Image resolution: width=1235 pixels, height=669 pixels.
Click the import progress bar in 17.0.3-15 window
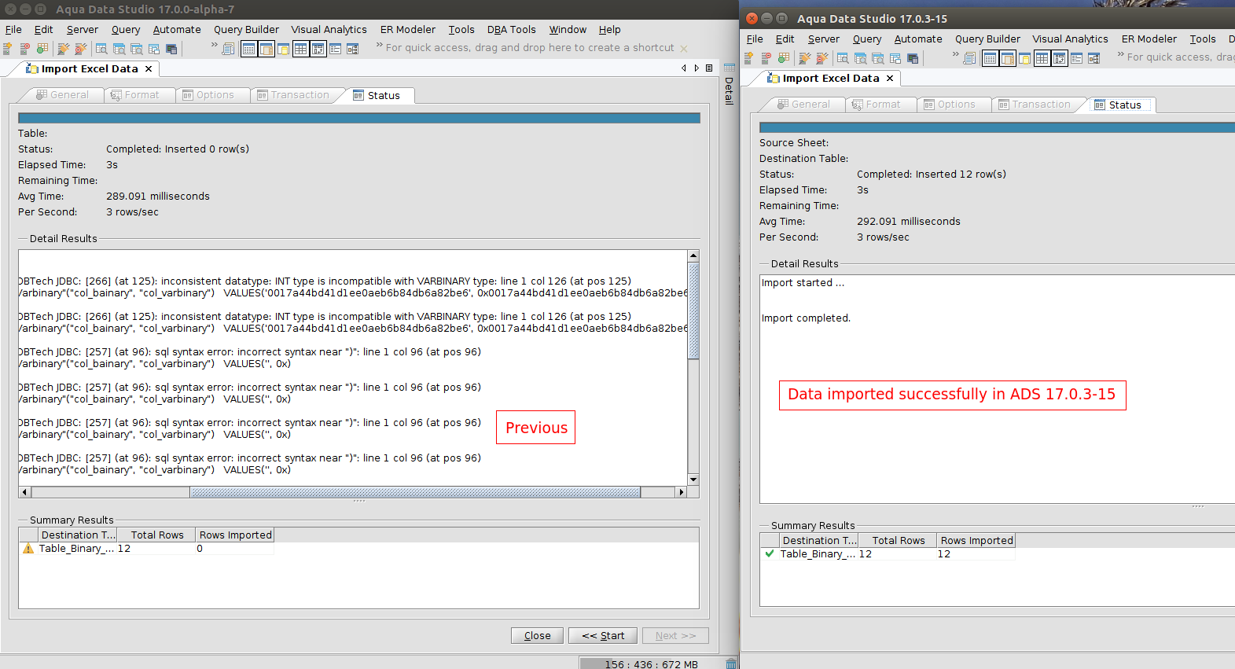click(x=997, y=127)
